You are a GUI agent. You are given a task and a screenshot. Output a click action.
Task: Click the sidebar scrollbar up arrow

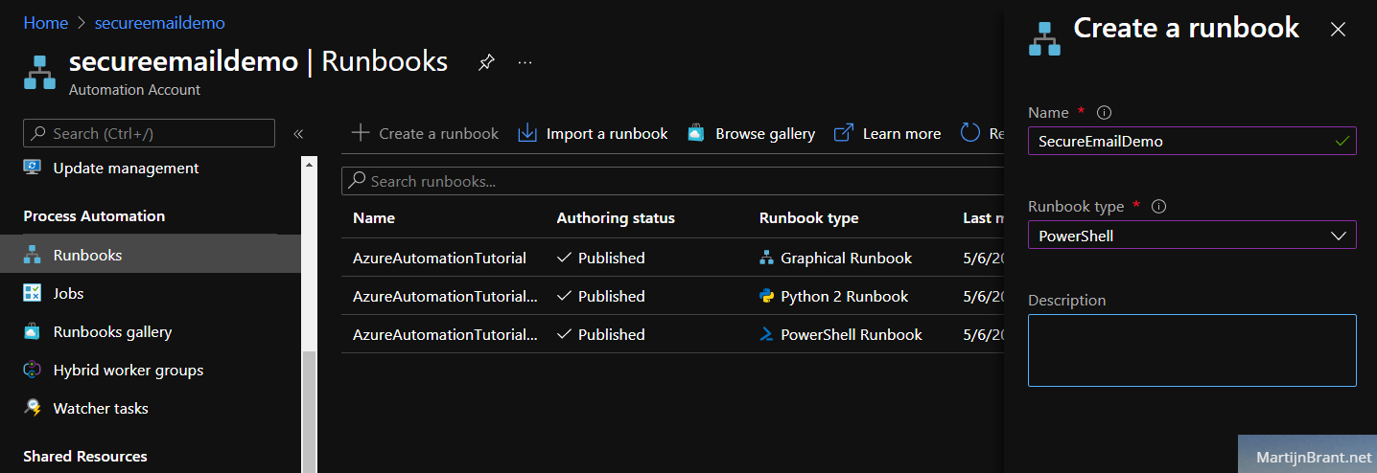[309, 164]
